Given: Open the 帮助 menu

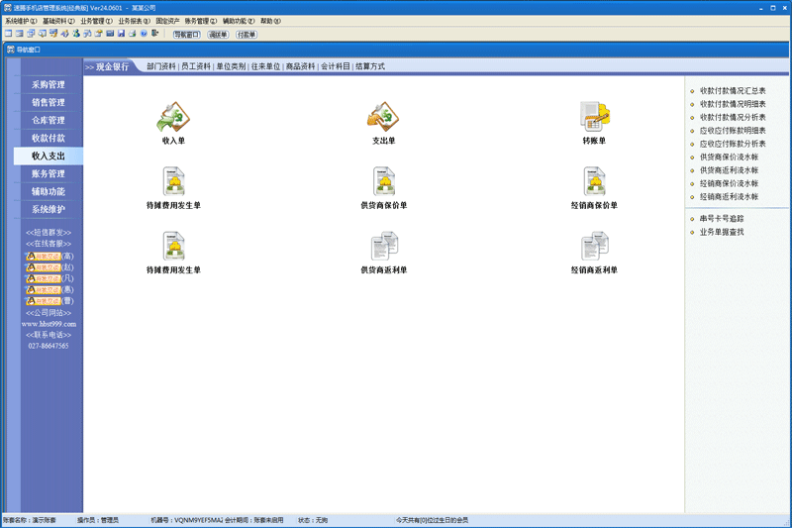Looking at the screenshot, I should click(270, 21).
